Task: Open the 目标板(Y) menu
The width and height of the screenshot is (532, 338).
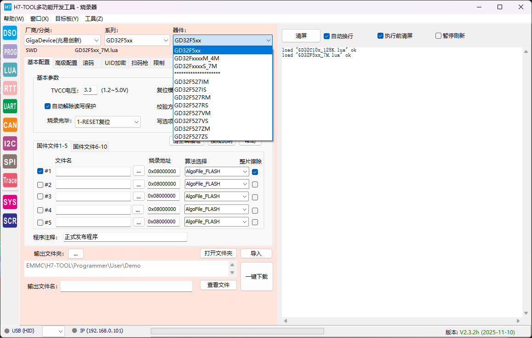Action: 67,19
